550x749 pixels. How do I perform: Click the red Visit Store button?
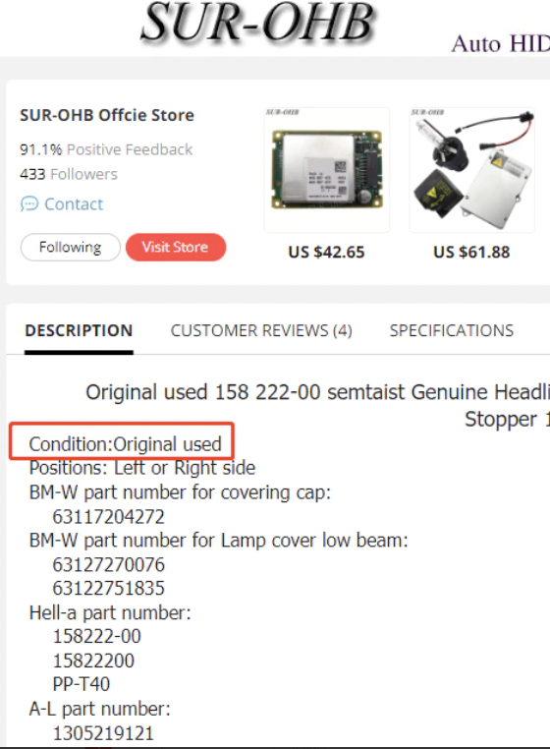pyautogui.click(x=175, y=247)
